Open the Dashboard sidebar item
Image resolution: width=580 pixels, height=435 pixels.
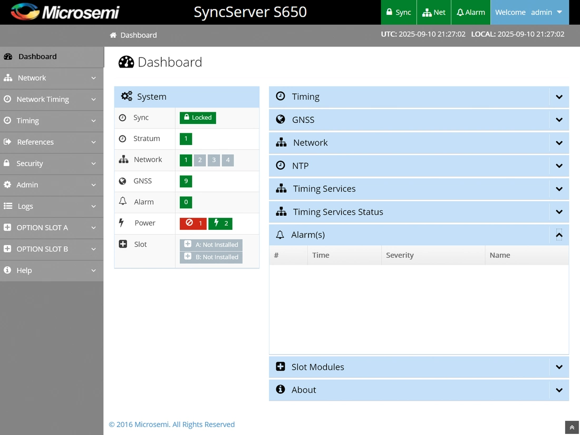[52, 56]
